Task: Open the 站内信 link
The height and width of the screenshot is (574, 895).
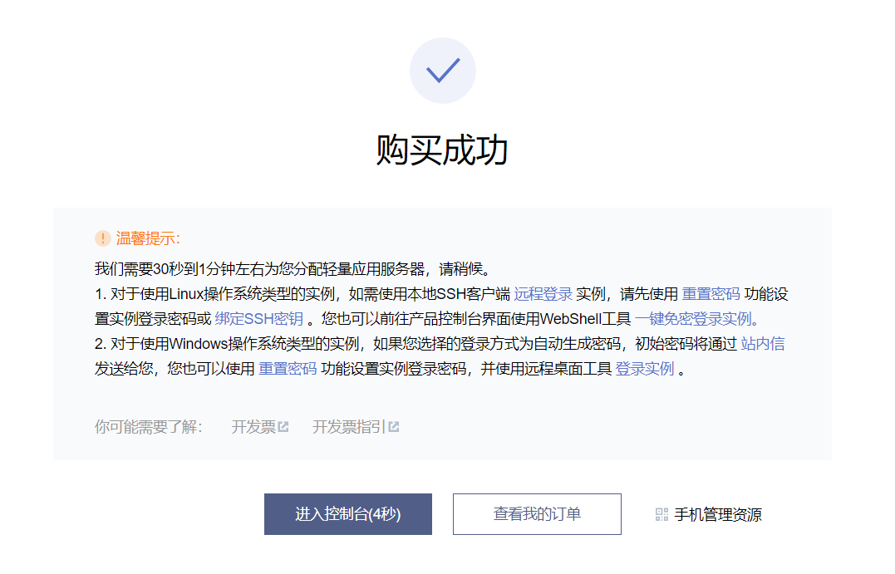Action: (763, 344)
